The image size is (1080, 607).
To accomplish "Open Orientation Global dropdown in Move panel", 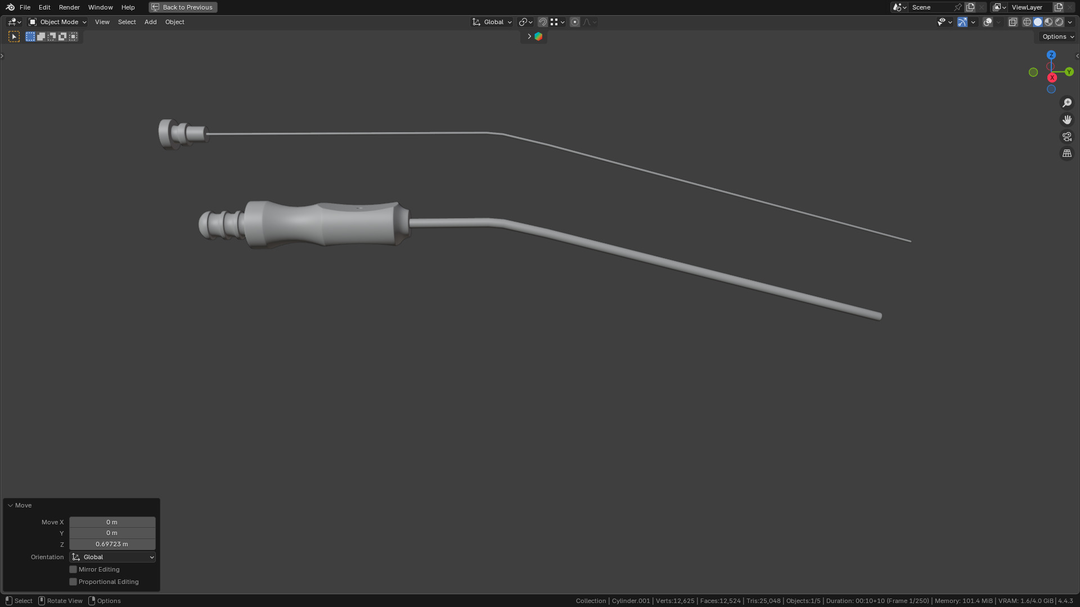I will click(112, 557).
